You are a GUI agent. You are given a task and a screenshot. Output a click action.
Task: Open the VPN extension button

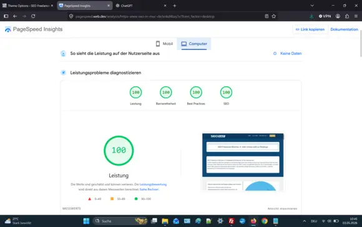pyautogui.click(x=325, y=16)
